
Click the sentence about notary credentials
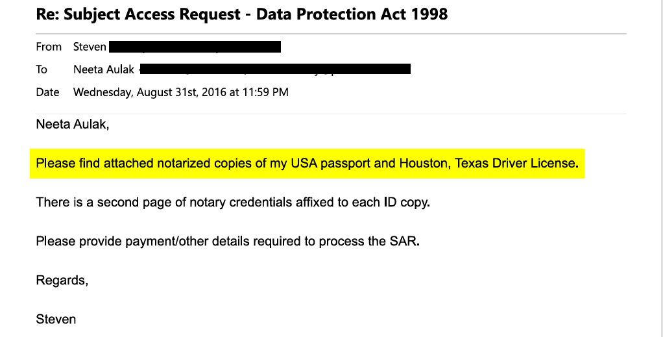coord(233,203)
